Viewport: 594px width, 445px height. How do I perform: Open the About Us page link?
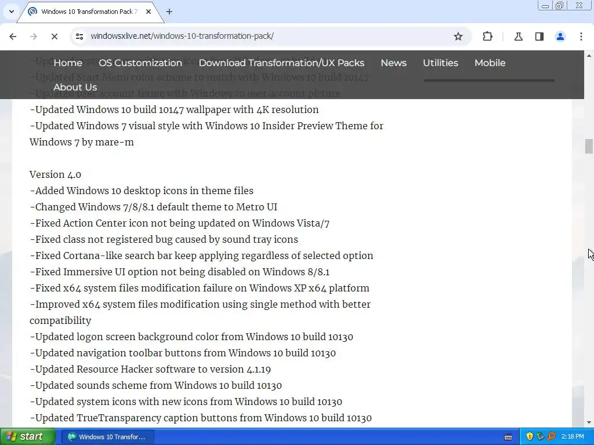75,87
